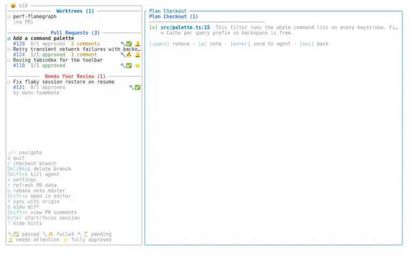Click the fully approved star legend icon
The width and height of the screenshot is (410, 256).
point(65,239)
